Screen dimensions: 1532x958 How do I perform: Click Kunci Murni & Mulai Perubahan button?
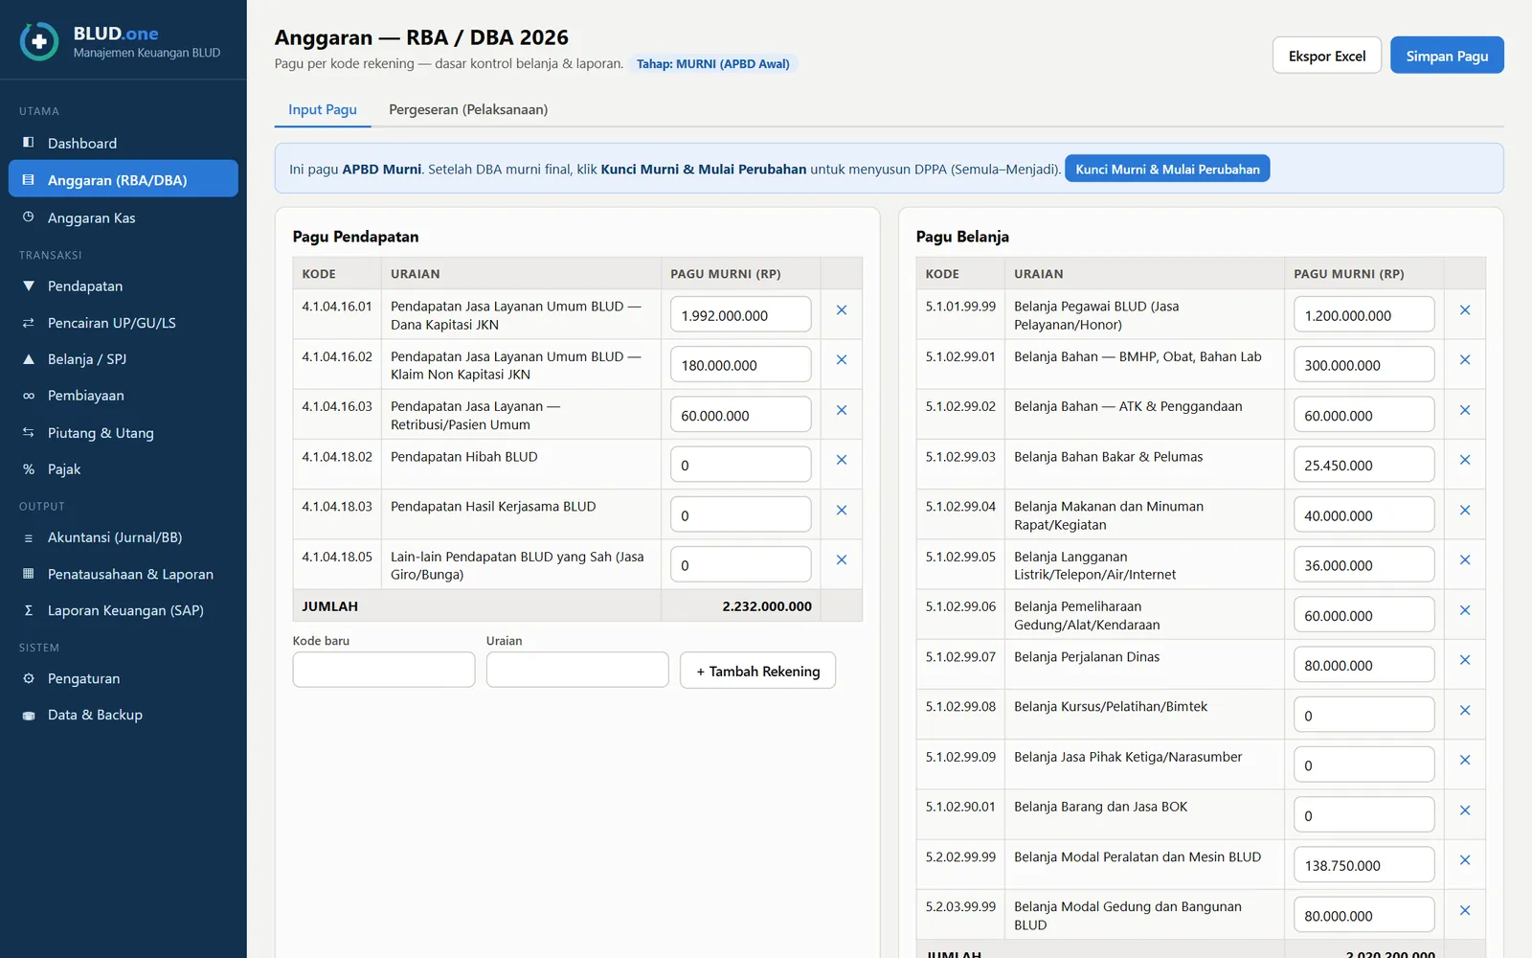click(1167, 169)
